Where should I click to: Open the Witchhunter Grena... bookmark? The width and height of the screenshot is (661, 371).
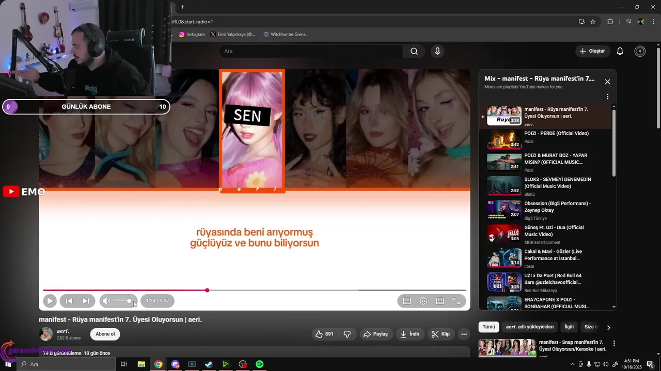click(x=286, y=35)
